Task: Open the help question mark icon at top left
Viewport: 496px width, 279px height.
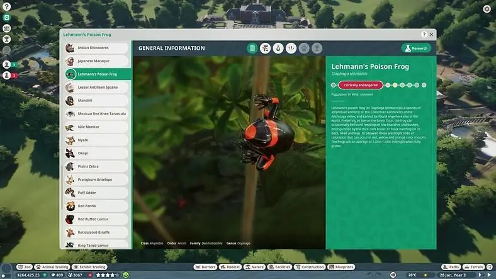Action: pos(7,6)
